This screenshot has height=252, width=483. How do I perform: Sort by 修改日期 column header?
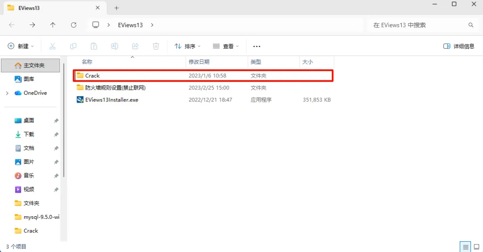click(x=199, y=62)
